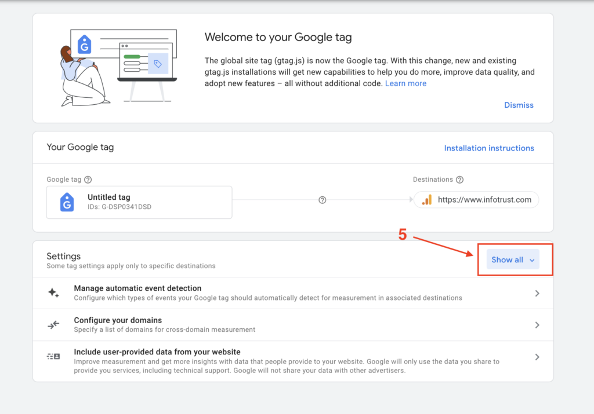The height and width of the screenshot is (414, 594).
Task: Click the https://www.infotrust.com destination text
Action: pos(484,200)
